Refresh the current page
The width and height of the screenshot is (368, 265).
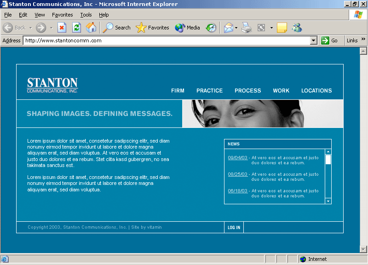point(76,28)
